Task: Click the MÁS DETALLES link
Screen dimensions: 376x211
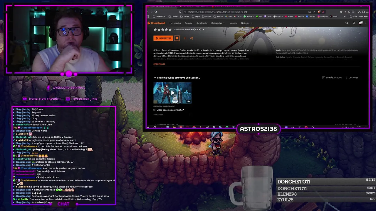Action: click(x=159, y=64)
